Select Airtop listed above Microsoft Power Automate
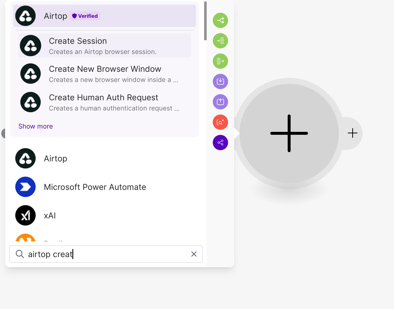This screenshot has width=394, height=309. (x=55, y=159)
